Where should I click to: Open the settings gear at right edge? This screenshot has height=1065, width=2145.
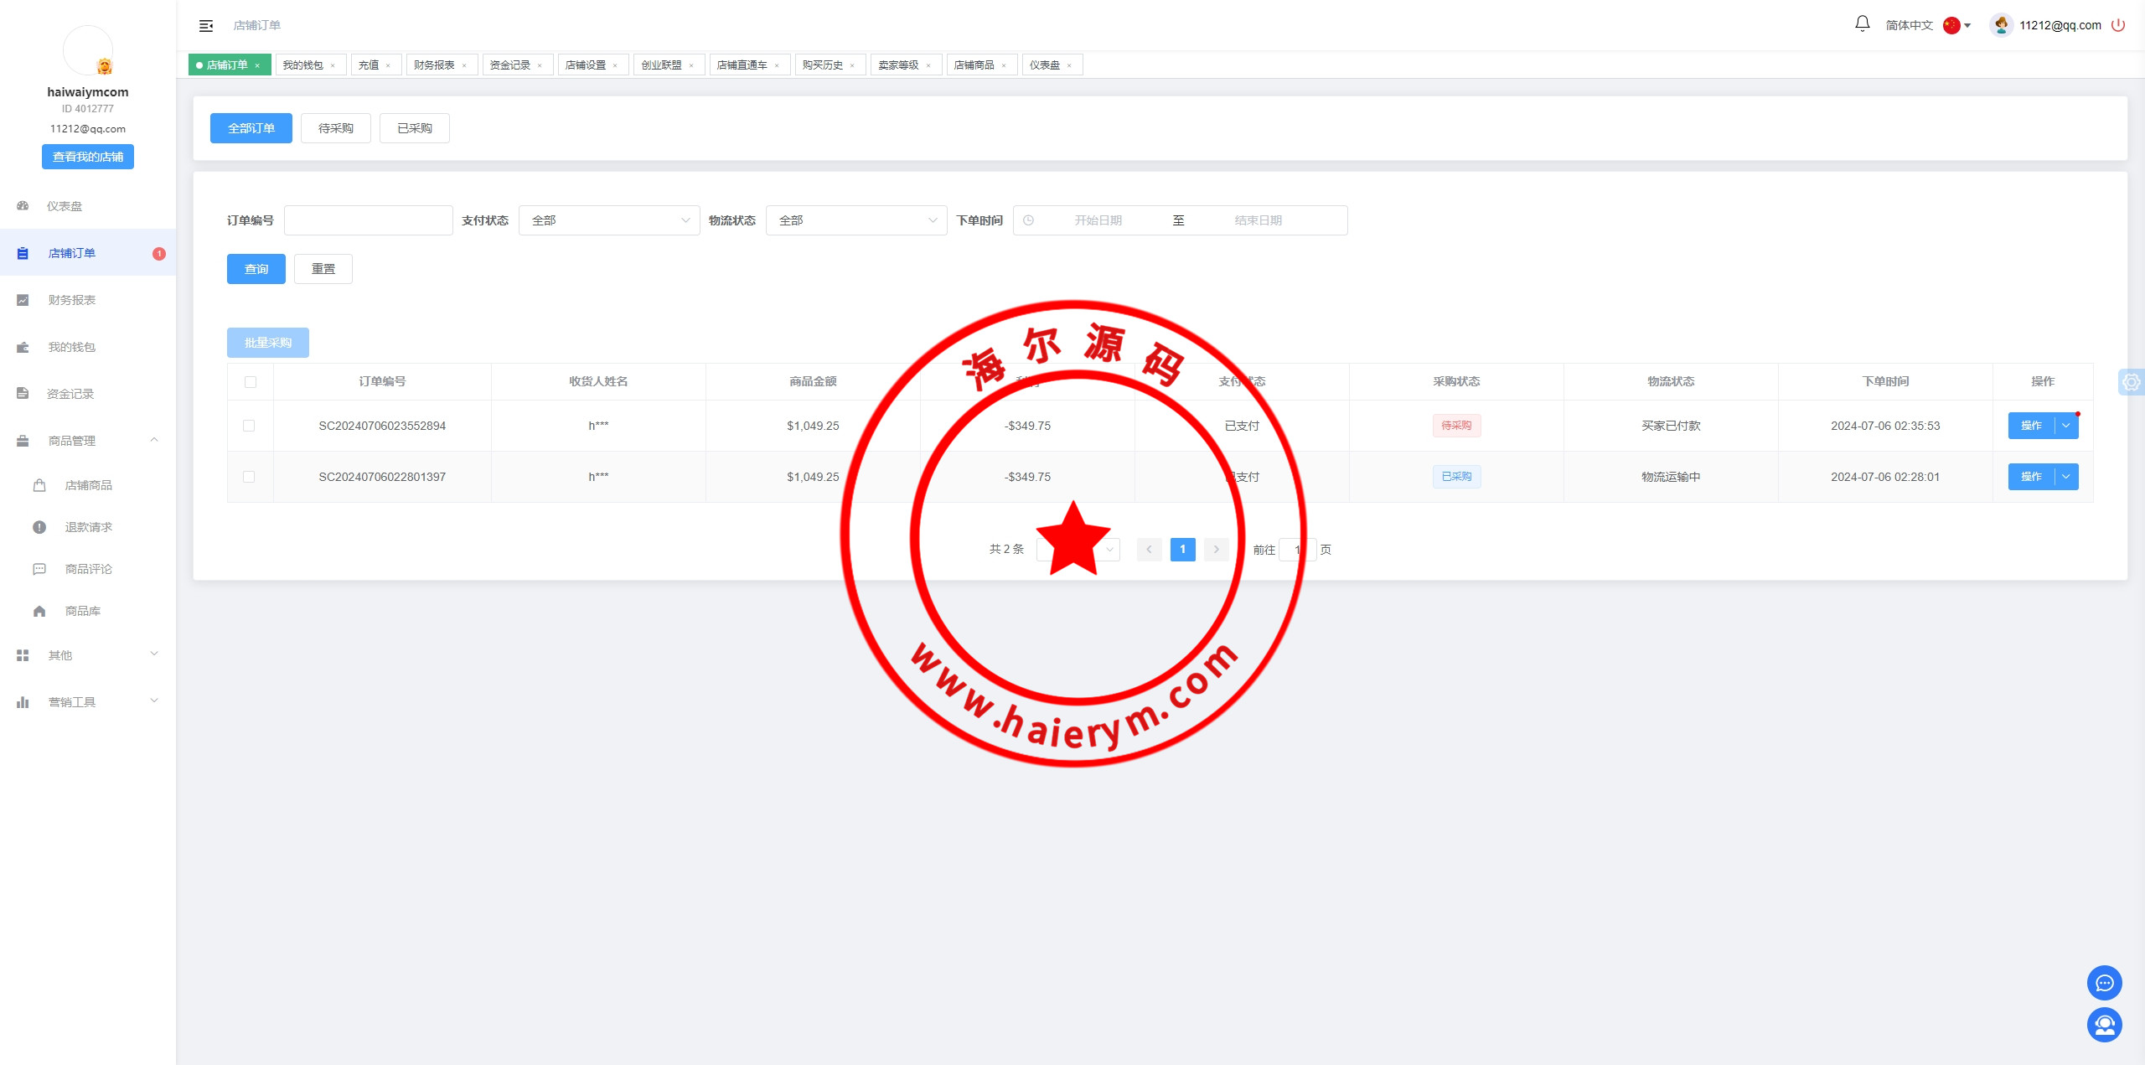2131,382
